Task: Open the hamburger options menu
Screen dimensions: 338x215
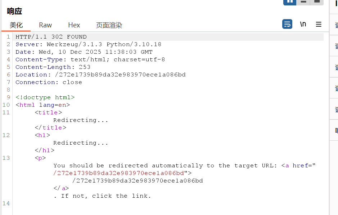Action: [x=319, y=24]
